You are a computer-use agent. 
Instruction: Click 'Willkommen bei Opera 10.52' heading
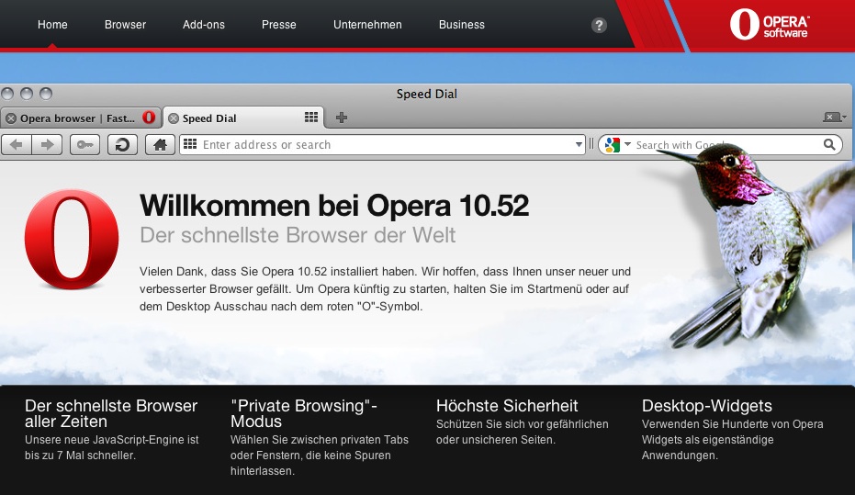334,206
